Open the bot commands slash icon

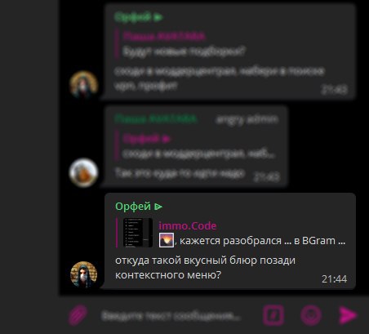(273, 315)
